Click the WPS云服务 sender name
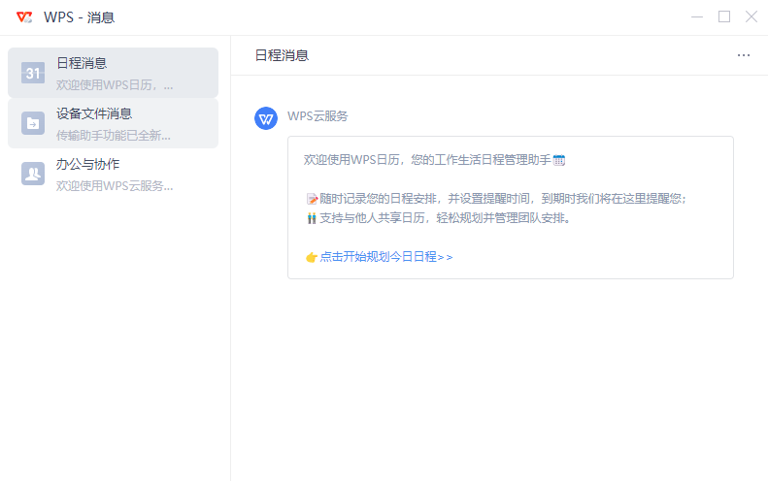 click(x=317, y=116)
